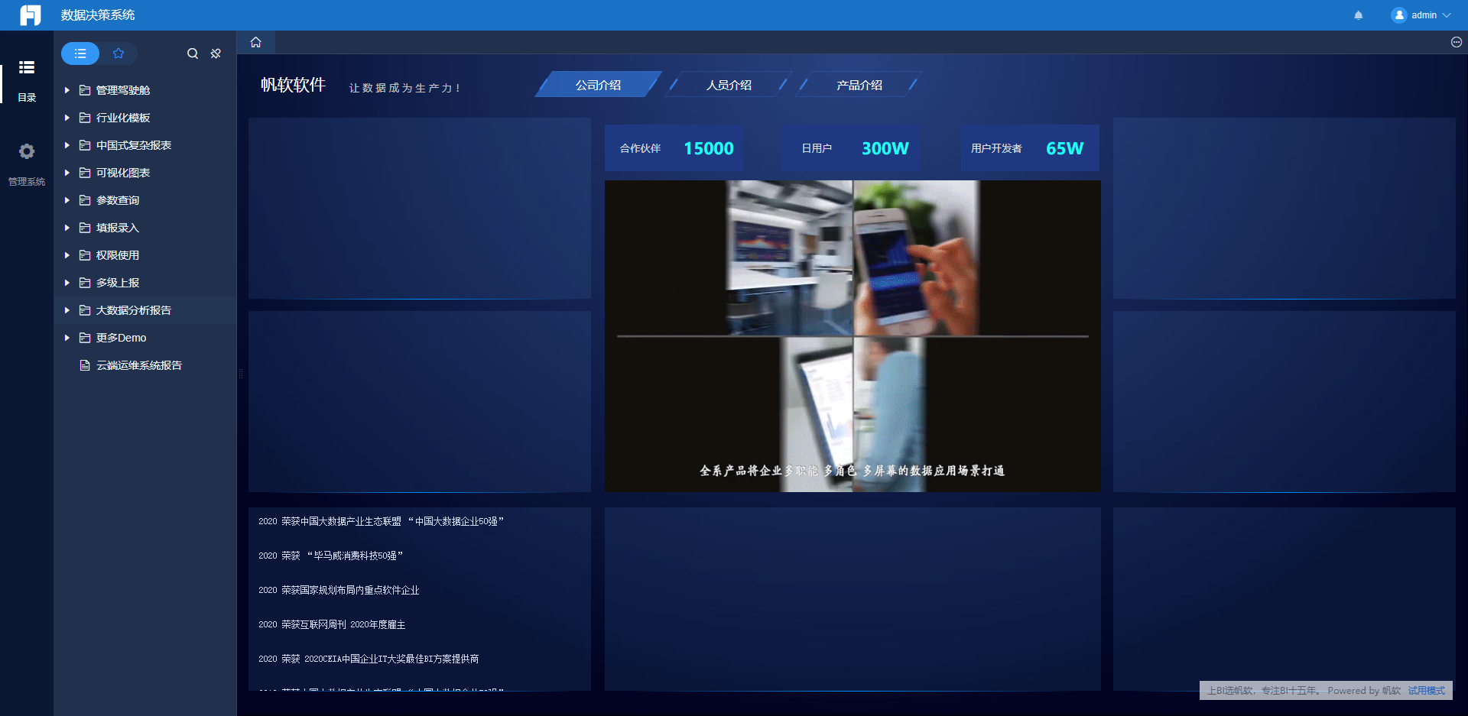Select the 管理驾驶舱 tree label

tap(123, 90)
